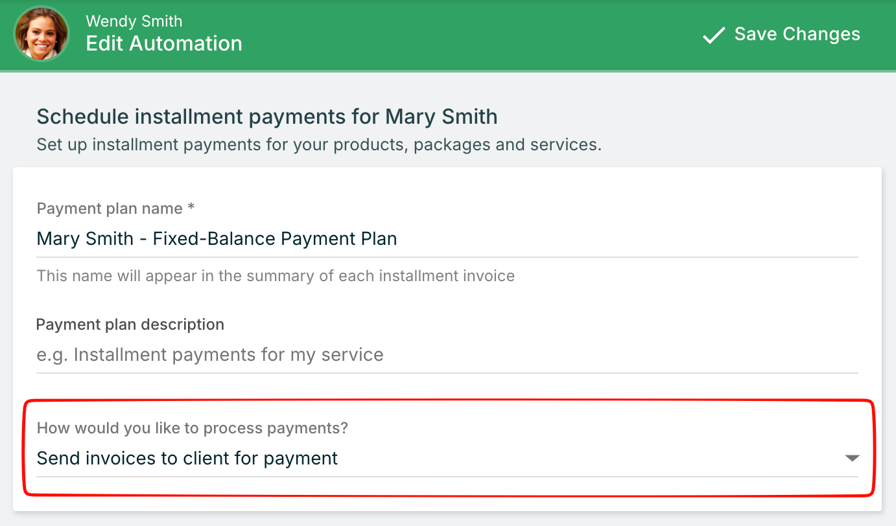Open the payment processing dropdown arrow
Image resolution: width=896 pixels, height=526 pixels.
pos(852,459)
